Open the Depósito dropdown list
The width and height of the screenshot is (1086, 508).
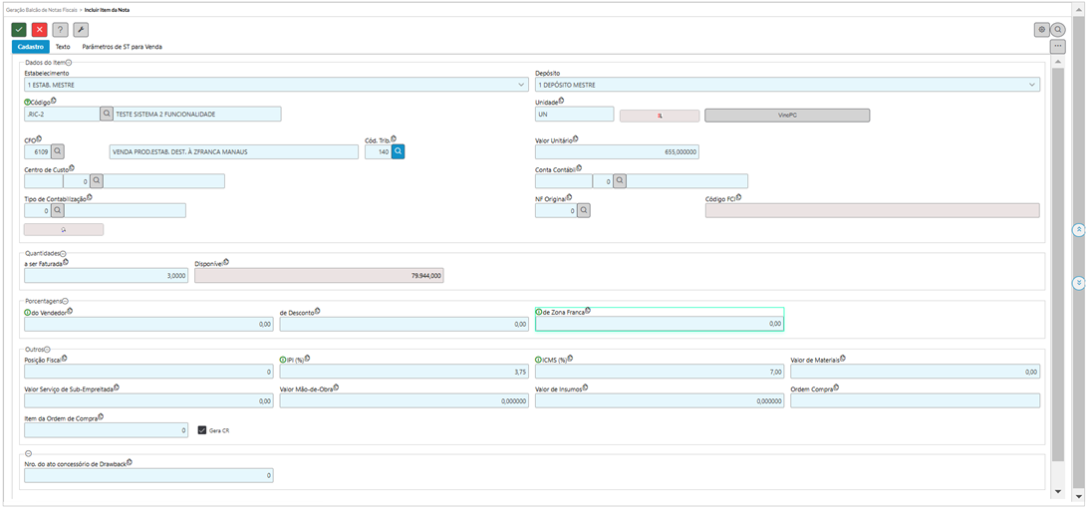coord(1032,85)
